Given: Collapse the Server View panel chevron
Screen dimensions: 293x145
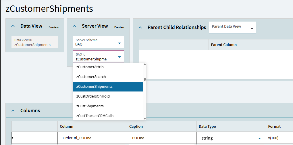Looking at the screenshot, I should [x=74, y=26].
